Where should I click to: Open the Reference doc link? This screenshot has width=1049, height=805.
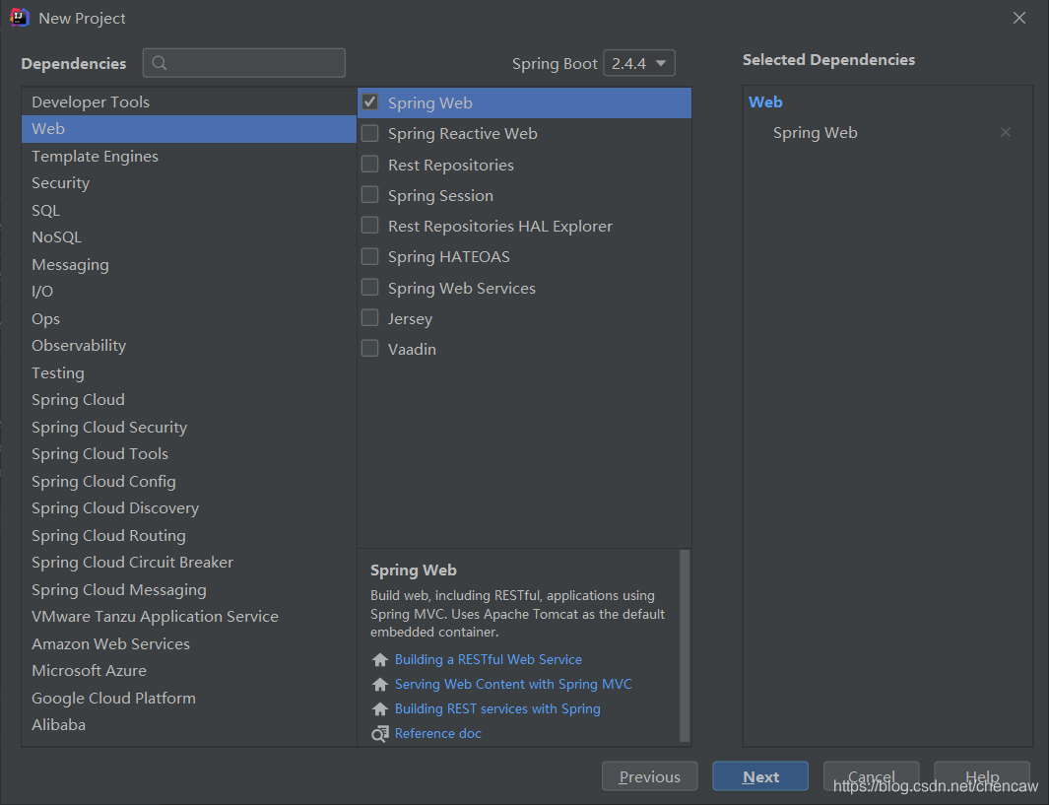437,733
